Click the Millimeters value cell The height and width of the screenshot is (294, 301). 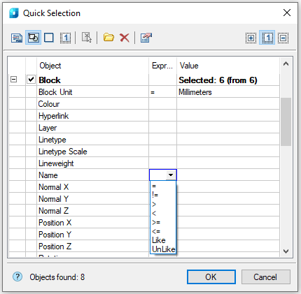click(228, 92)
